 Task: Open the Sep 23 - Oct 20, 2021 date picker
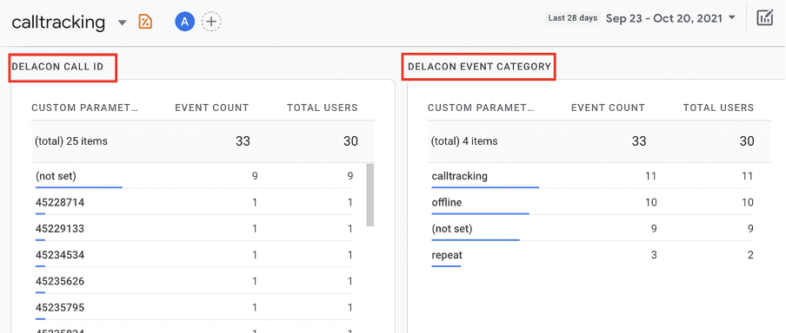pyautogui.click(x=670, y=18)
